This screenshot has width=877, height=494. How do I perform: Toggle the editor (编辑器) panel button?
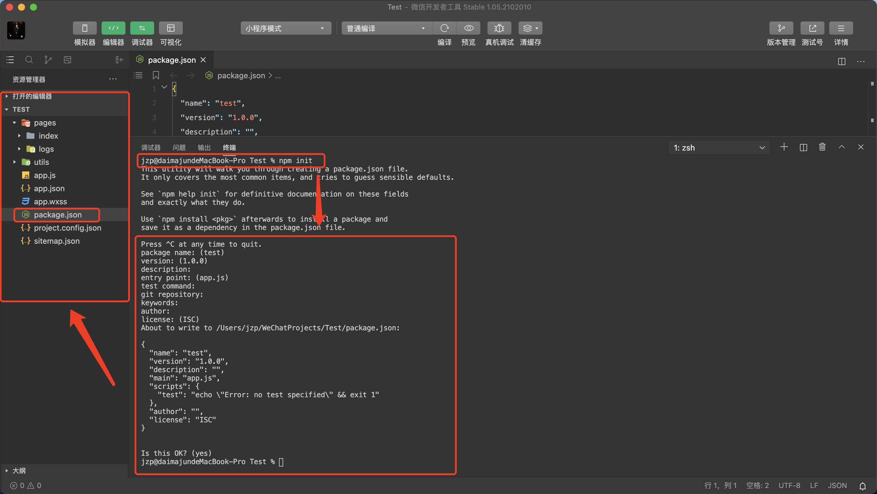[x=114, y=28]
